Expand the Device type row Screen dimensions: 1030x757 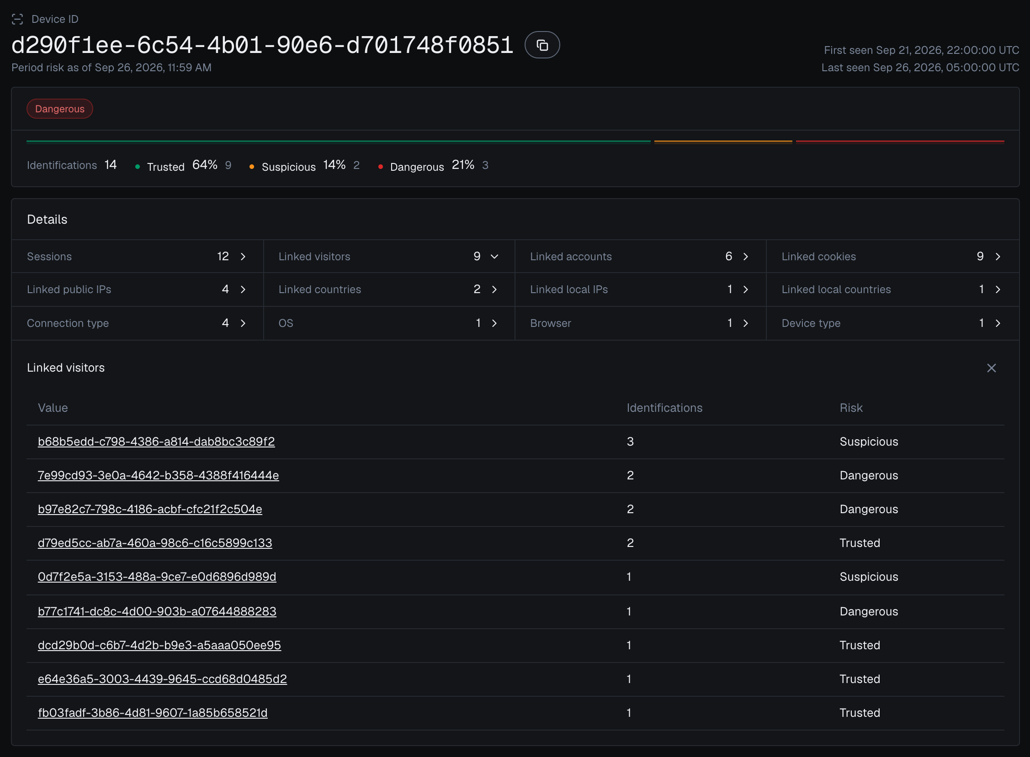[892, 323]
